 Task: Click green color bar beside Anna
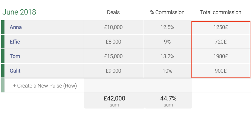3,27
